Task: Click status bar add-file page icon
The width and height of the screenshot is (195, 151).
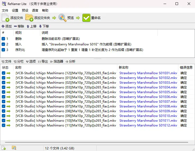Action: point(3,148)
